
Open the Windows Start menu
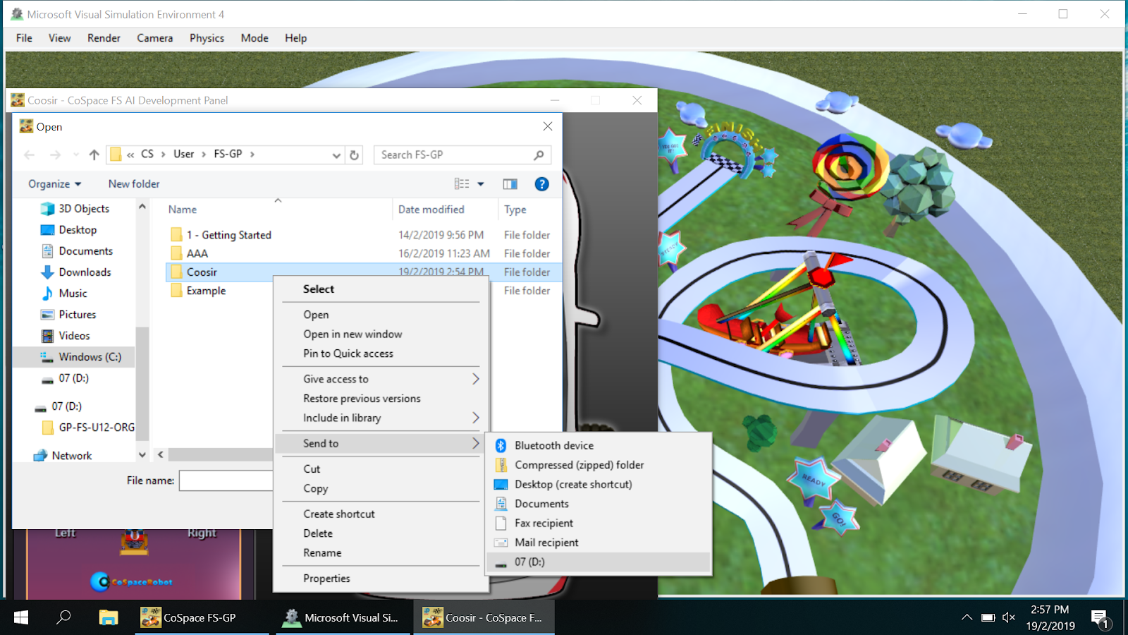(x=21, y=617)
